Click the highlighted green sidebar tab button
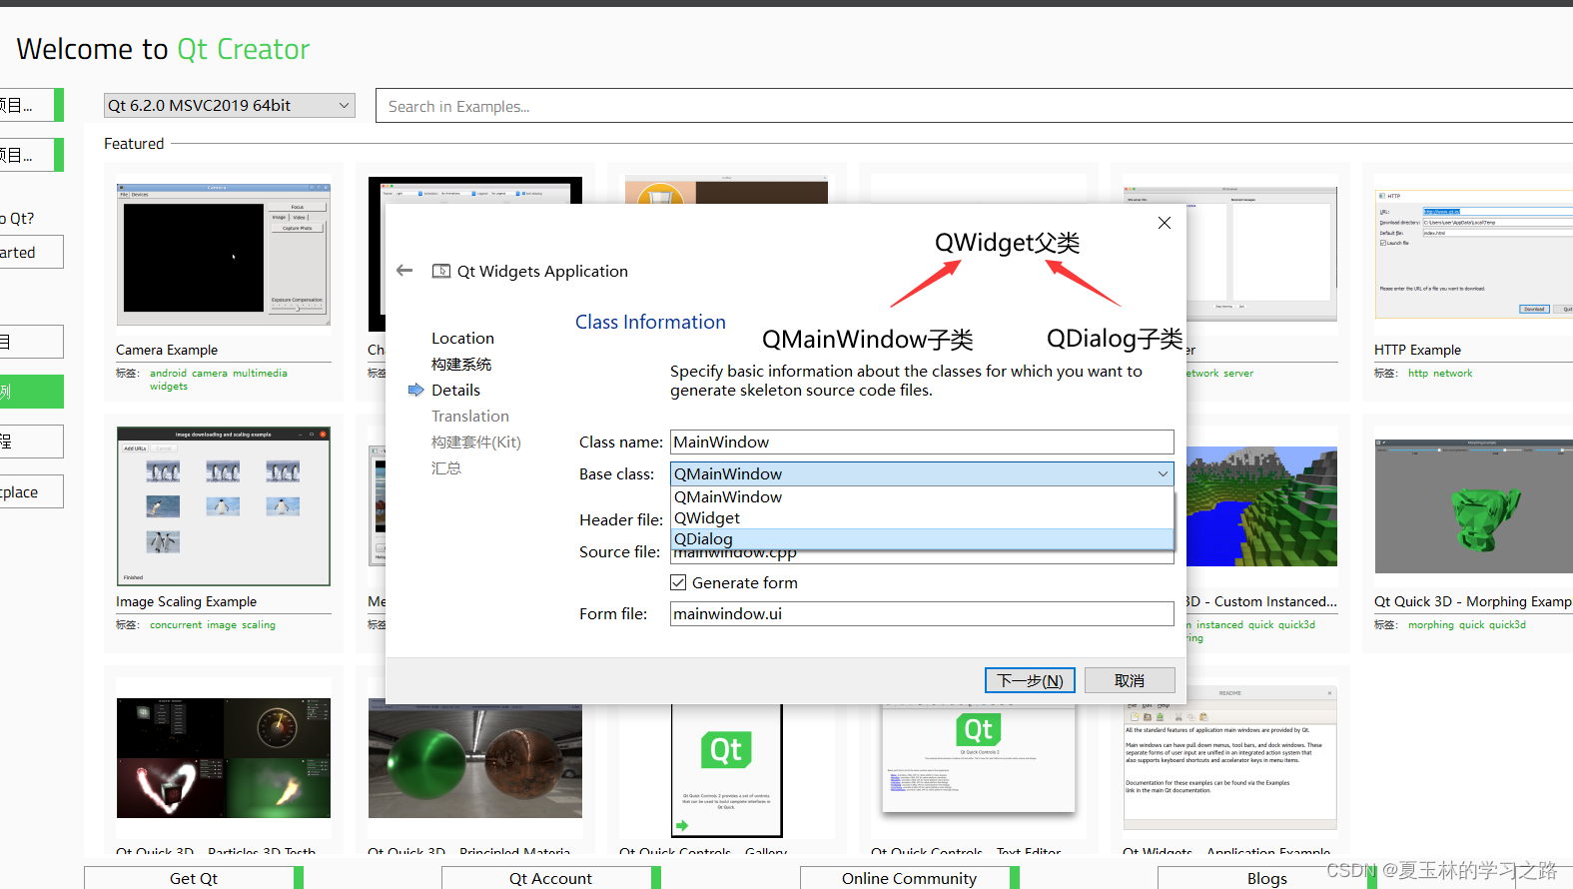The height and width of the screenshot is (889, 1573). (x=32, y=392)
